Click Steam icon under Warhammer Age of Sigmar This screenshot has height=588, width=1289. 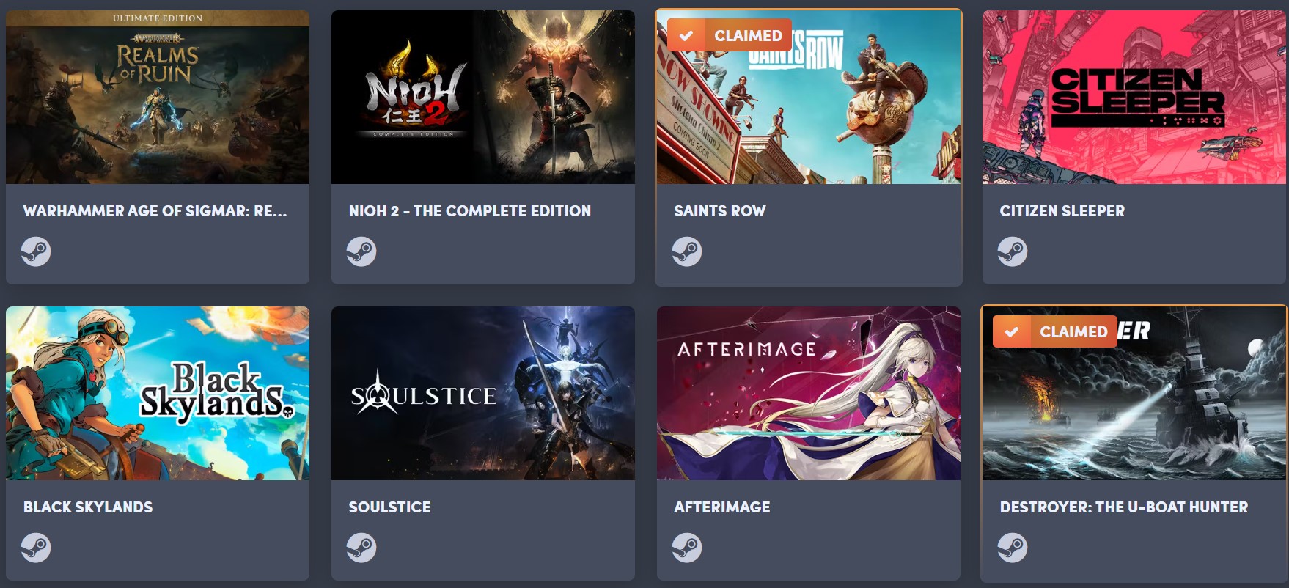[x=36, y=251]
